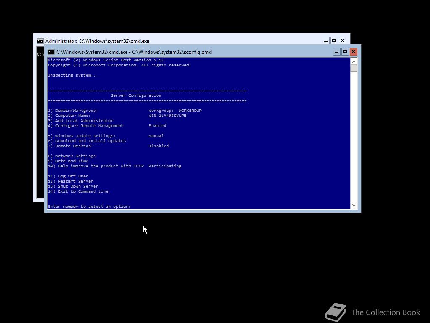Click the cmd icon on the Administrator window
Screen dimensions: 430x323
click(40, 41)
